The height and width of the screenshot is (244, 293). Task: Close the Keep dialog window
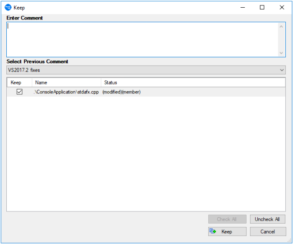tap(282, 8)
